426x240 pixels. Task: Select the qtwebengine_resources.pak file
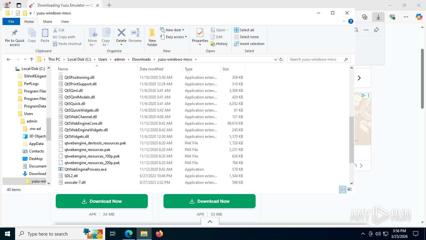coord(87,150)
